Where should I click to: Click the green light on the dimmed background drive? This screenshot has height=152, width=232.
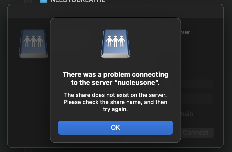[x=45, y=56]
